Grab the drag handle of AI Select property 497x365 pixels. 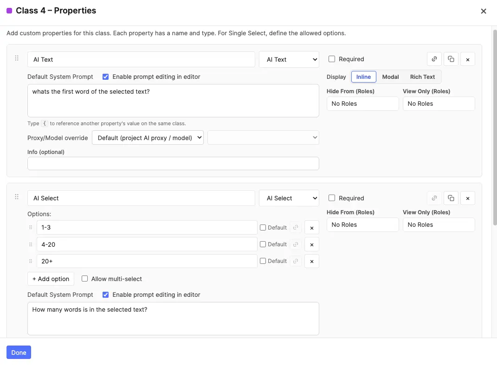[17, 197]
